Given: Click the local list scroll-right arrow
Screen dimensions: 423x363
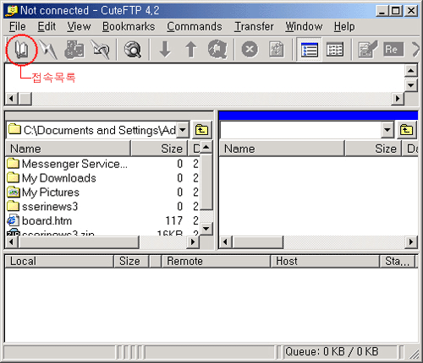Looking at the screenshot, I should [x=193, y=242].
